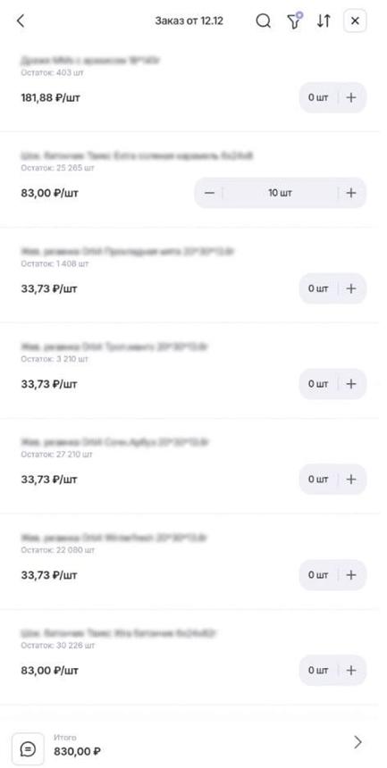Image resolution: width=387 pixels, height=768 pixels.
Task: Open the product with stock 25 265 шт
Action: click(137, 156)
